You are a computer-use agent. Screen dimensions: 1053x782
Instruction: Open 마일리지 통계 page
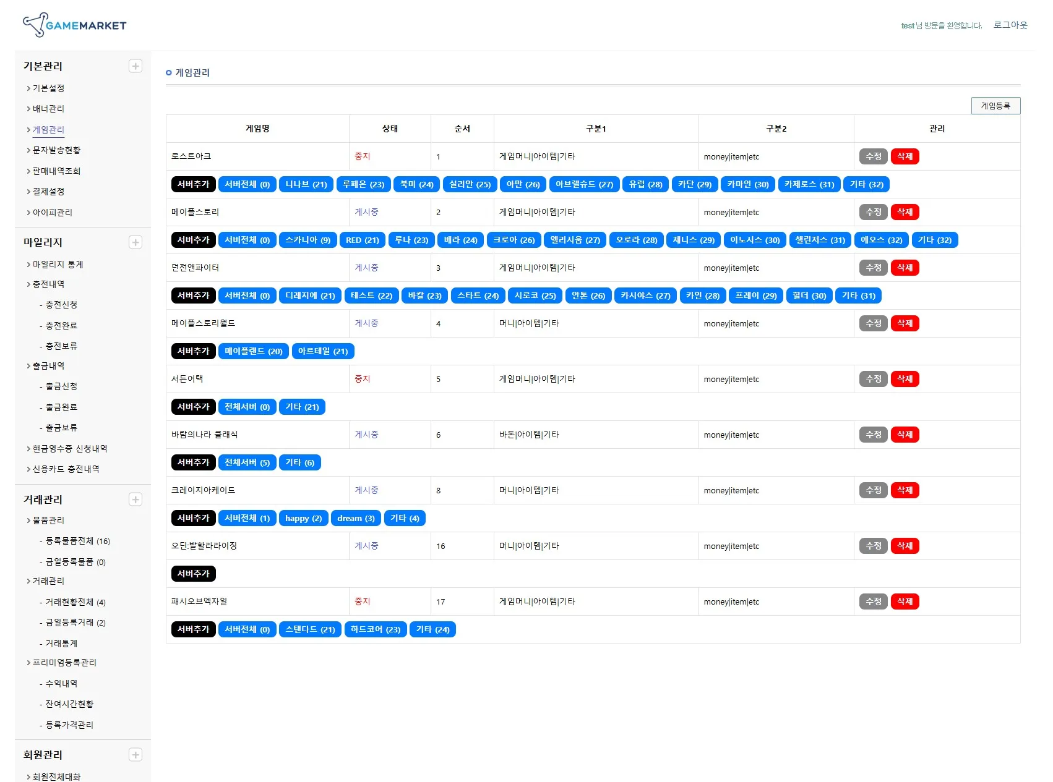58,265
